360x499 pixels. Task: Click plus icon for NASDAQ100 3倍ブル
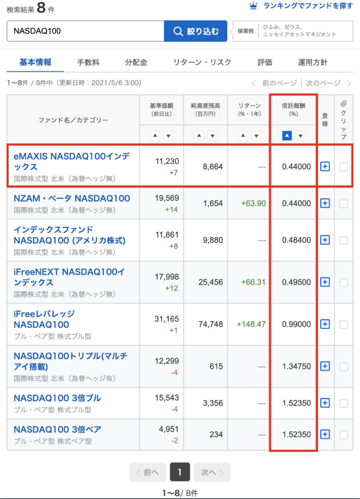[x=325, y=403]
